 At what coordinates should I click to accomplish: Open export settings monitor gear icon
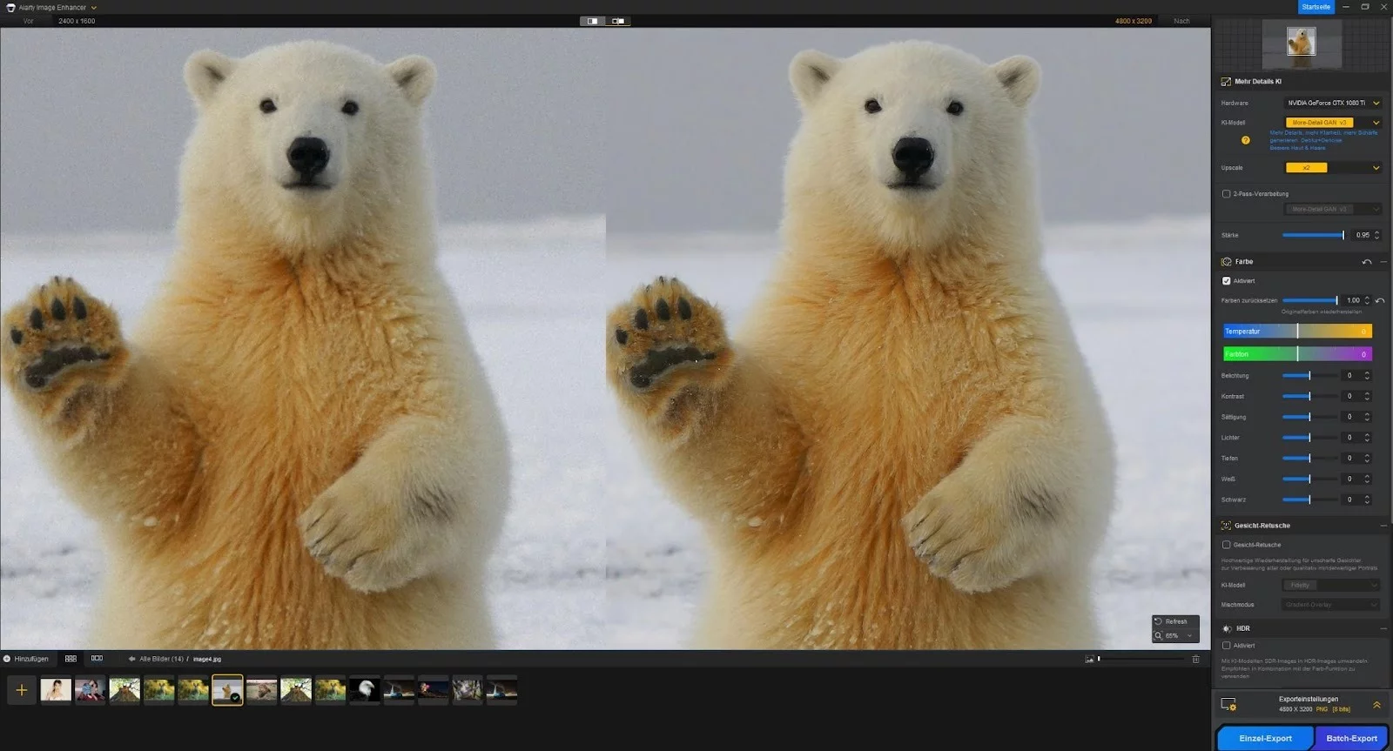coord(1228,704)
